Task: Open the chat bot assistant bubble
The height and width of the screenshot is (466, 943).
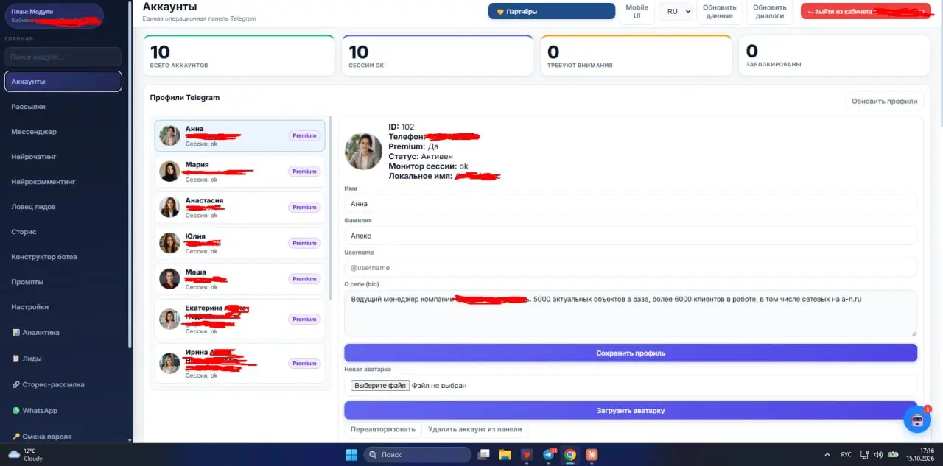Action: pos(917,420)
